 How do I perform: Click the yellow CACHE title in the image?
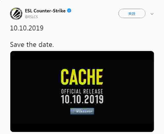pos(82,77)
